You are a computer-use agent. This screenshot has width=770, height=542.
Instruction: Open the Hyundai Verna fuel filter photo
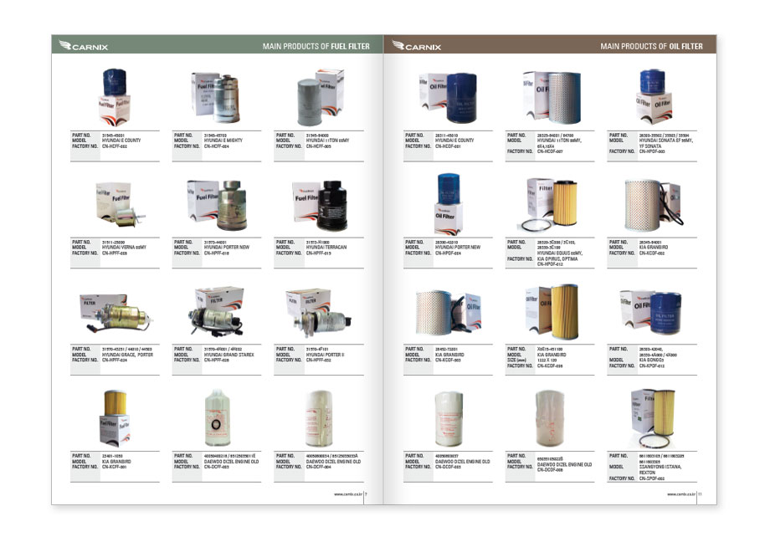coord(120,204)
